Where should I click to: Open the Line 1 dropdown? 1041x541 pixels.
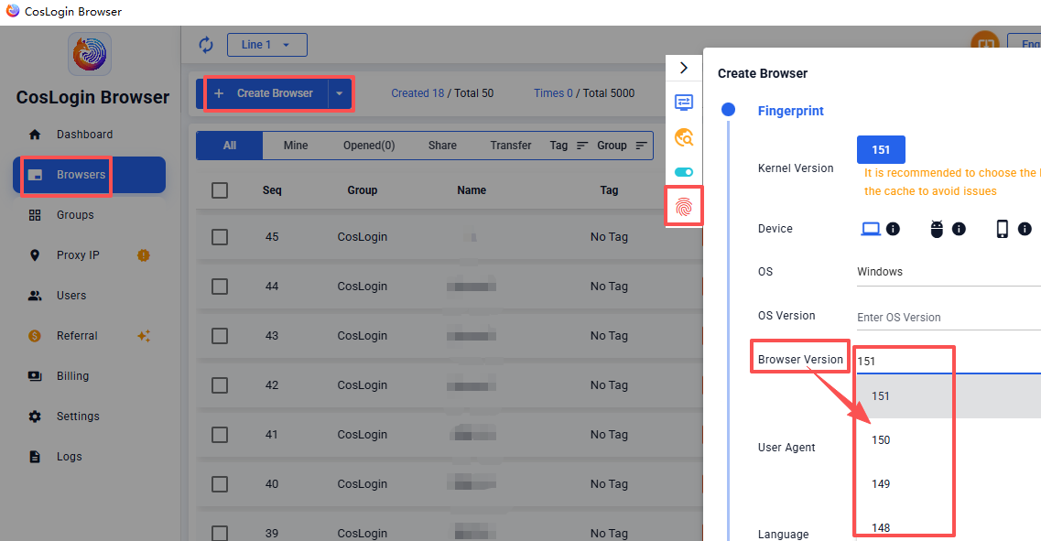(267, 45)
